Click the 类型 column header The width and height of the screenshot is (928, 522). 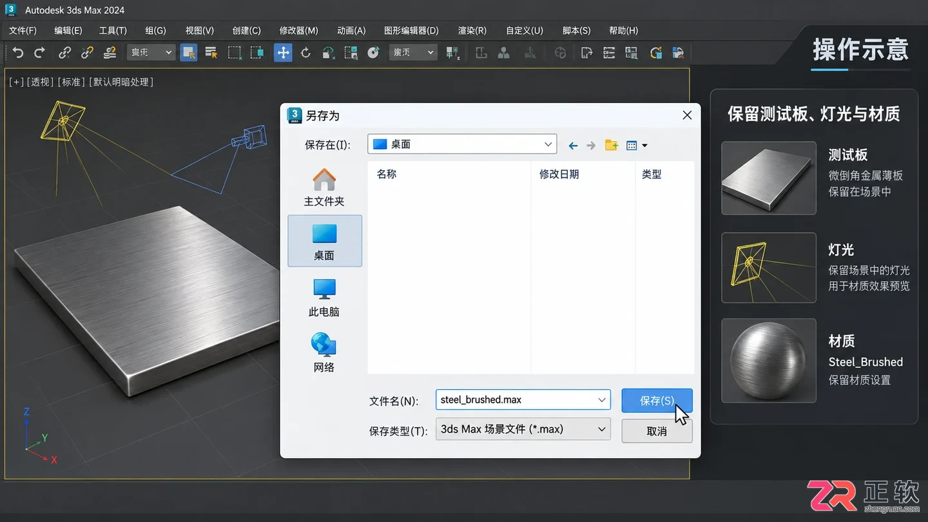tap(652, 174)
